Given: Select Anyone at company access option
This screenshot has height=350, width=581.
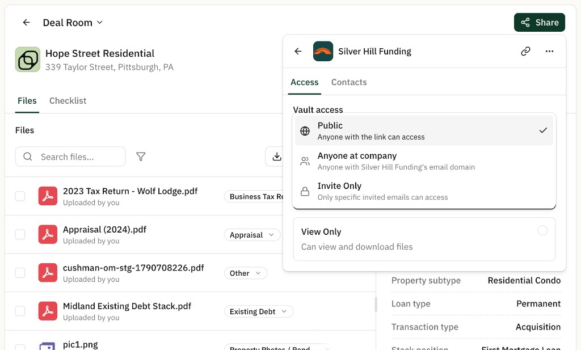Looking at the screenshot, I should (424, 161).
